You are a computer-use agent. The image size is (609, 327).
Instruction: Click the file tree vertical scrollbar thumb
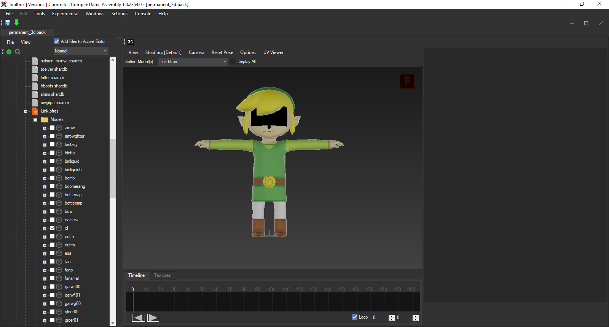[113, 168]
